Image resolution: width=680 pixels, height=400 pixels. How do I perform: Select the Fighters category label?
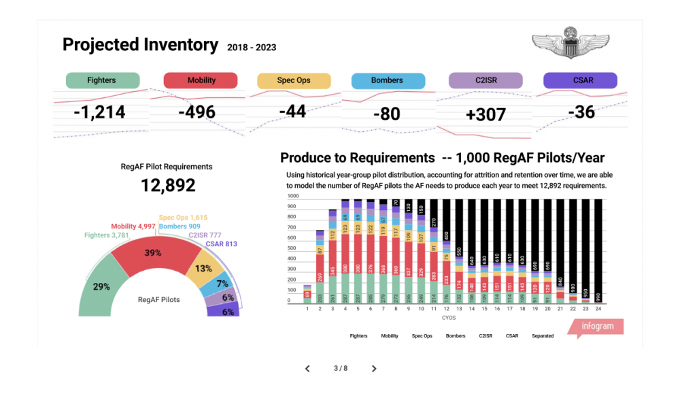click(x=103, y=80)
